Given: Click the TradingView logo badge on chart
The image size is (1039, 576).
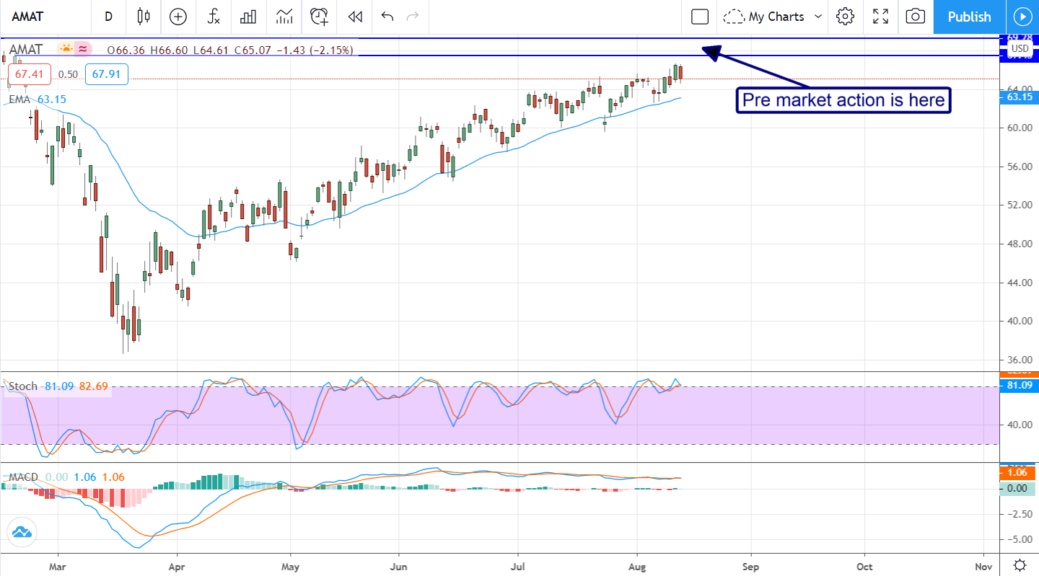Looking at the screenshot, I should click(22, 533).
